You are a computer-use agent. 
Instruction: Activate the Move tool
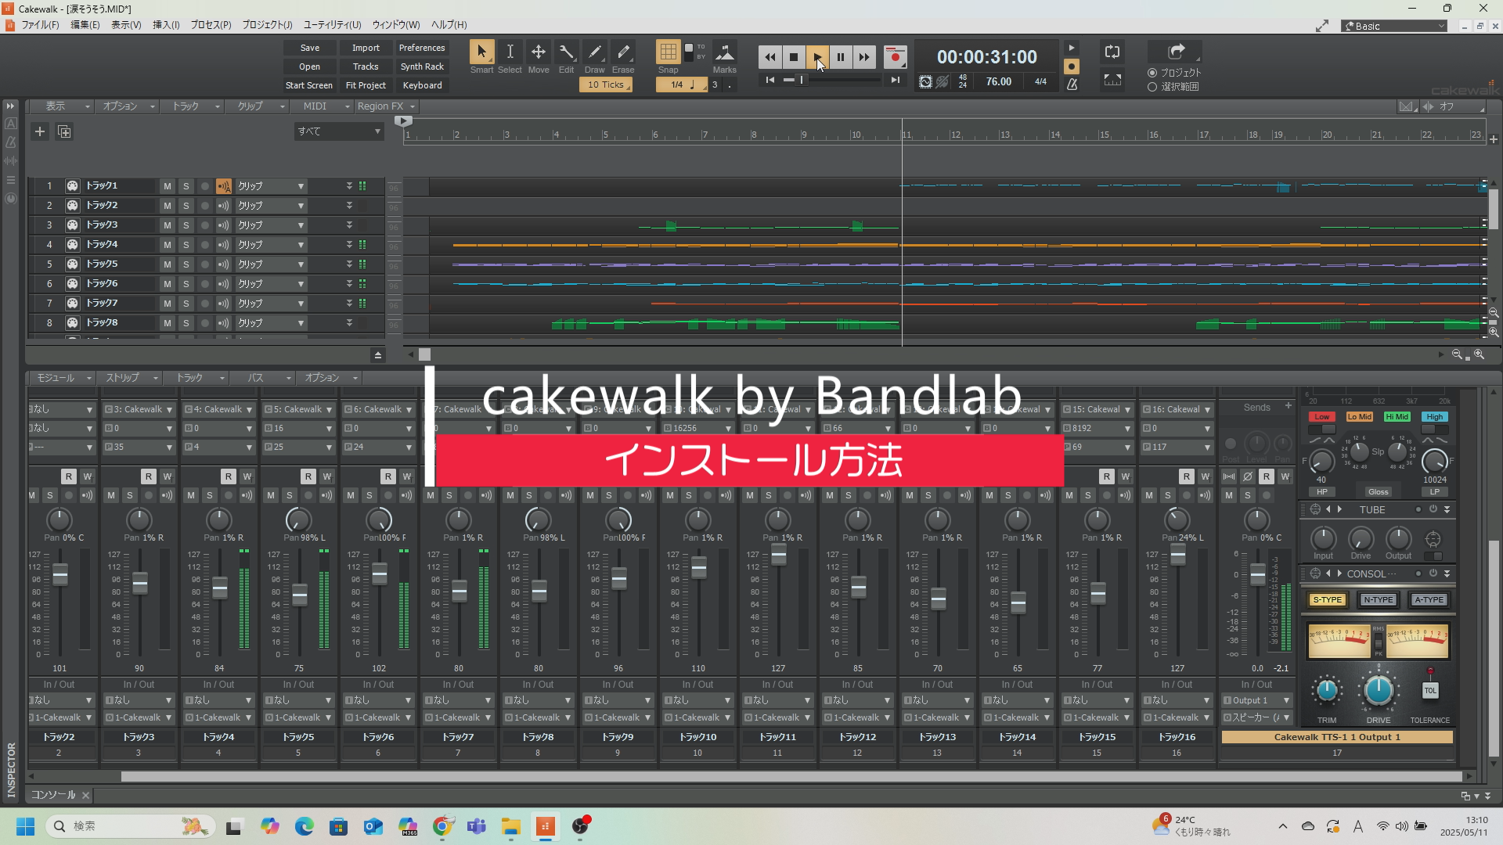click(539, 53)
